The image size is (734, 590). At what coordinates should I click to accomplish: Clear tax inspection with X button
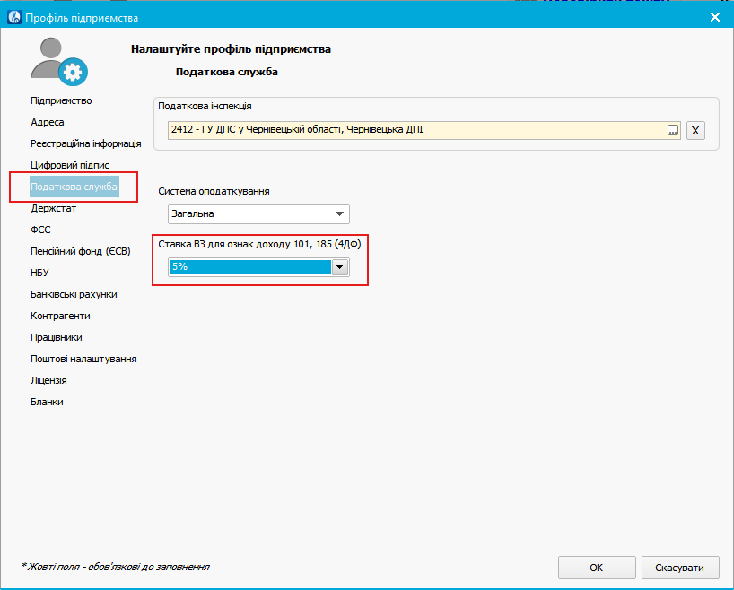click(x=695, y=131)
